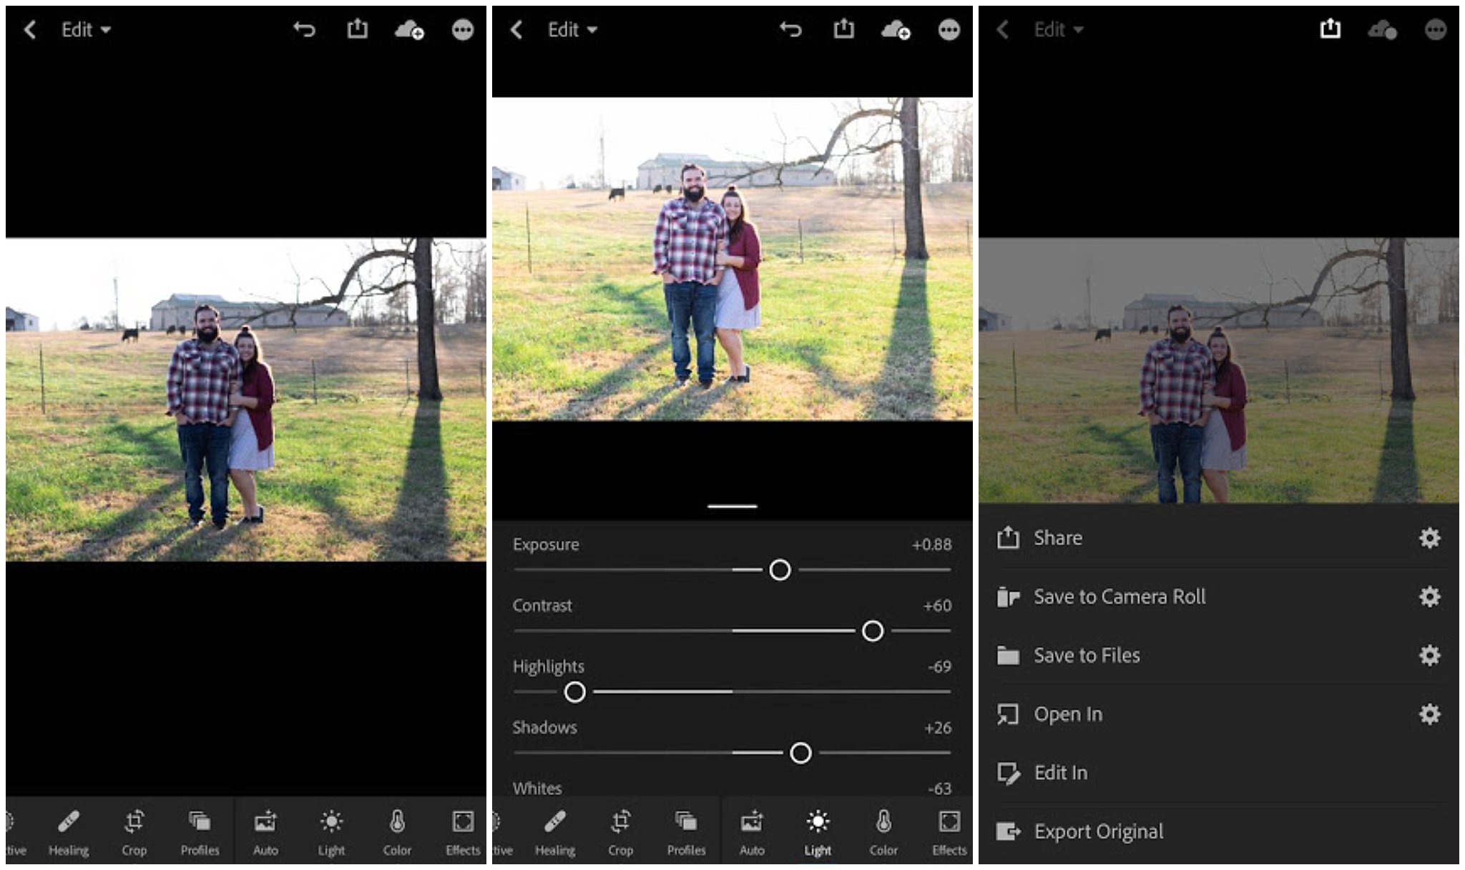The image size is (1465, 870).
Task: Open Color panel in middle screen
Action: pyautogui.click(x=883, y=833)
